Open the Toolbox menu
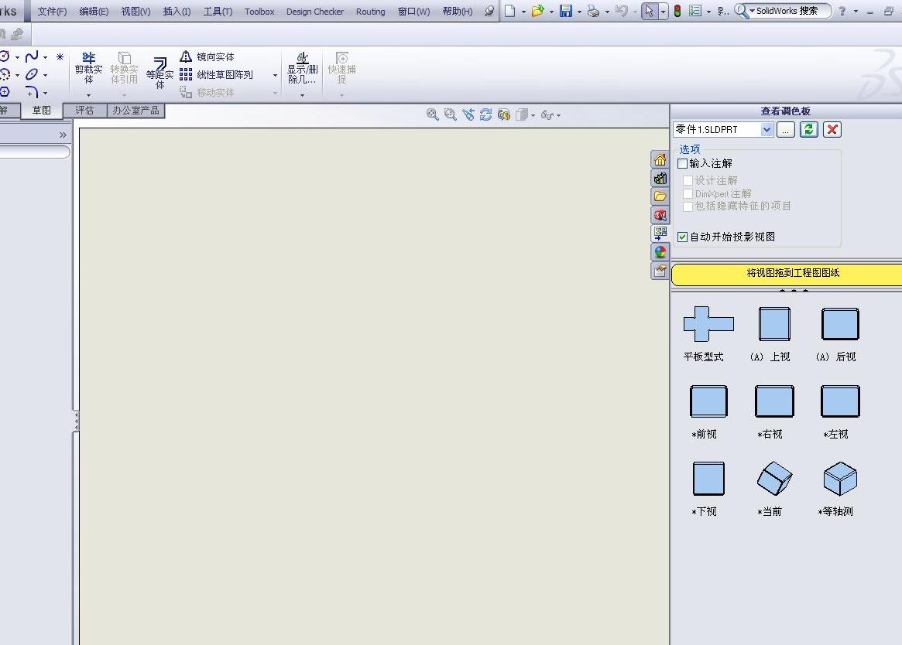Image resolution: width=902 pixels, height=645 pixels. pos(259,12)
